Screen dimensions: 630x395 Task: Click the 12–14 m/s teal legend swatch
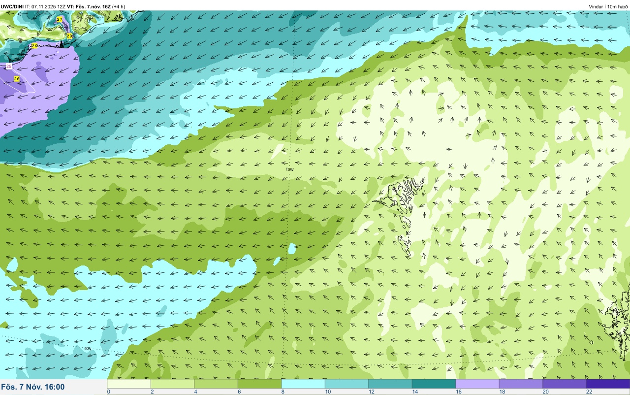tap(390, 384)
